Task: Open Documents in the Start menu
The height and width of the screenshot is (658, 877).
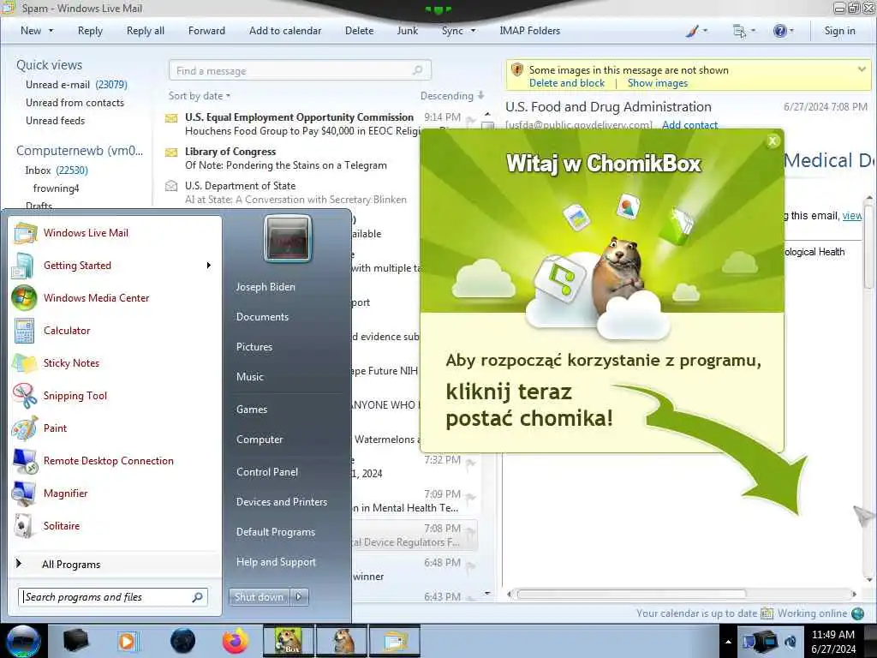Action: [x=262, y=317]
